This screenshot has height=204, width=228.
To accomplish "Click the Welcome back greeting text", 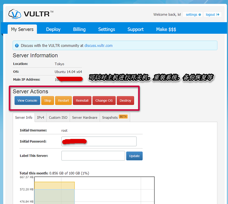I will click(x=167, y=15).
